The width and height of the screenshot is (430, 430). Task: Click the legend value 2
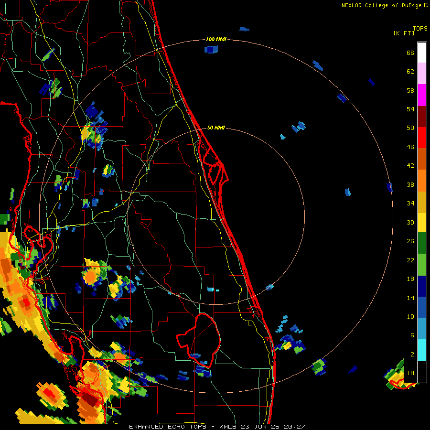pyautogui.click(x=412, y=354)
